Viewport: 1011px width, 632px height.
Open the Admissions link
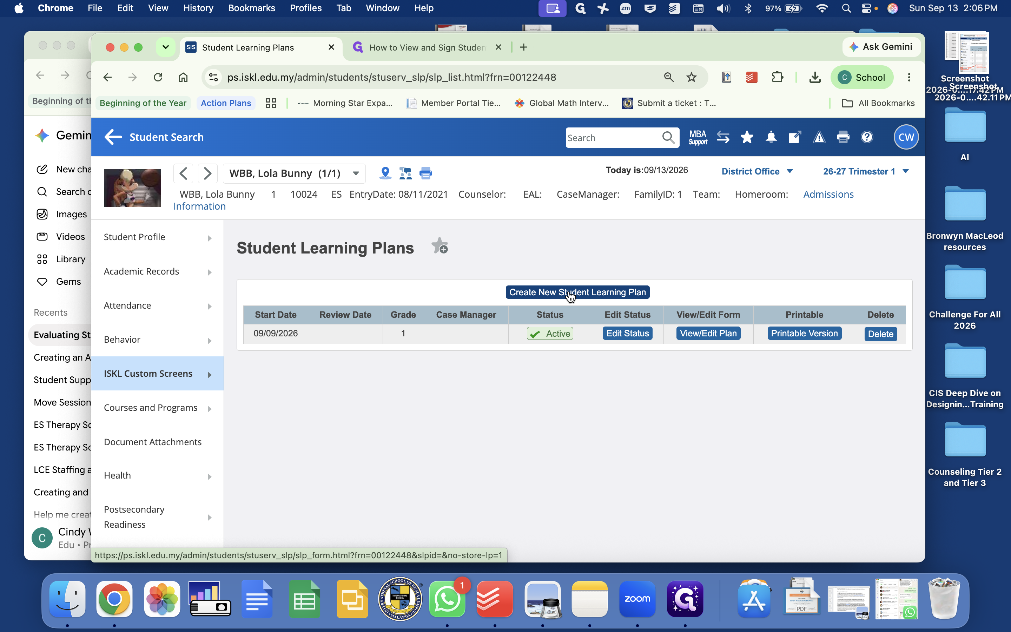[828, 195]
